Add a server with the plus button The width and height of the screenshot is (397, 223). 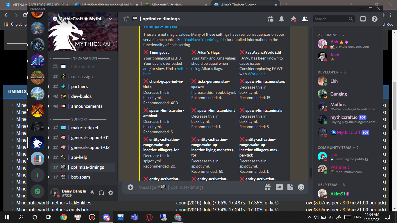pyautogui.click(x=37, y=175)
